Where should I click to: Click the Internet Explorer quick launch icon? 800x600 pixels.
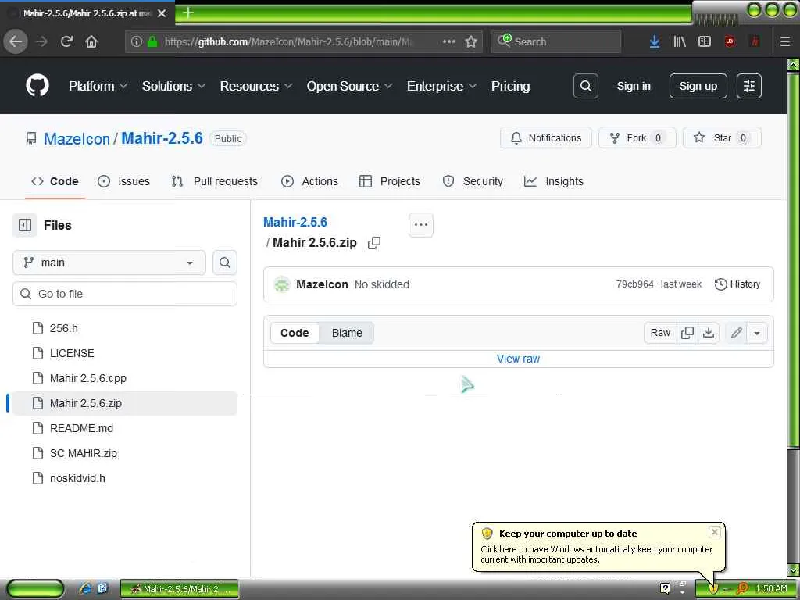(x=86, y=588)
